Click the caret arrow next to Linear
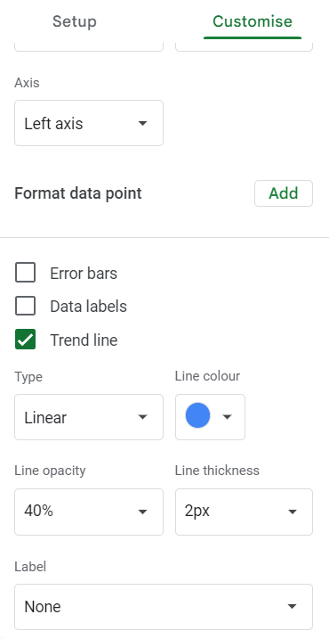 pos(142,417)
